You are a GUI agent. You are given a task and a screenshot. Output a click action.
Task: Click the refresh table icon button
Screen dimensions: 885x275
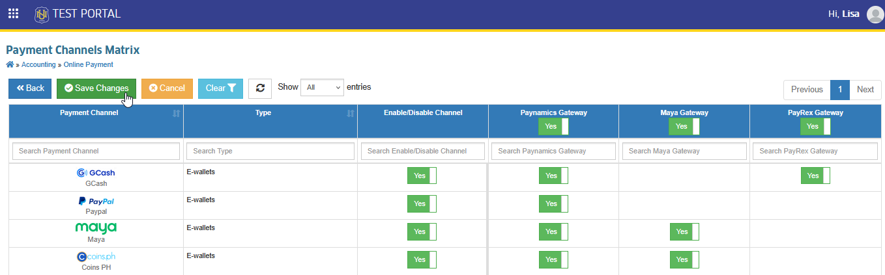pos(260,88)
